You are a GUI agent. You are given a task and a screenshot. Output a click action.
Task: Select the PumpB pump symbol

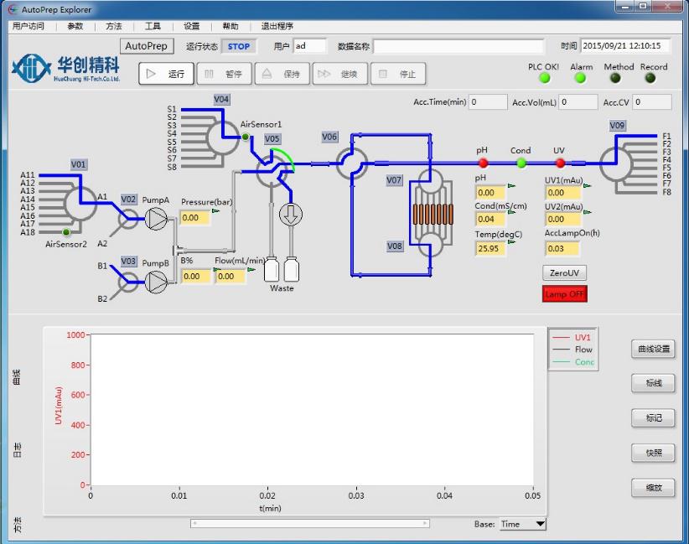pyautogui.click(x=157, y=282)
